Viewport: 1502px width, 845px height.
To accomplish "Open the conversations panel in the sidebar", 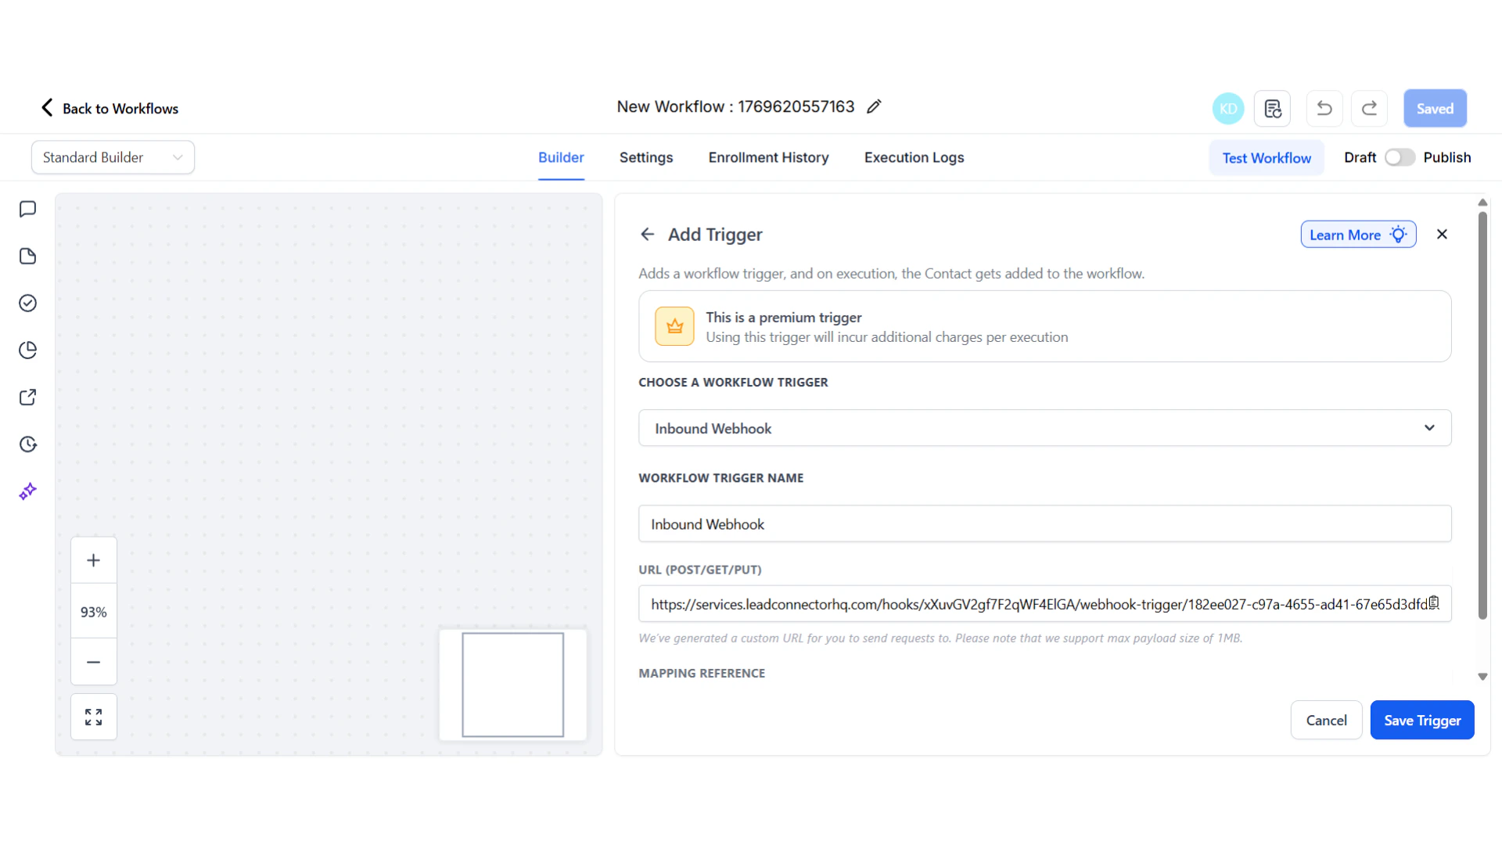I will pyautogui.click(x=27, y=209).
